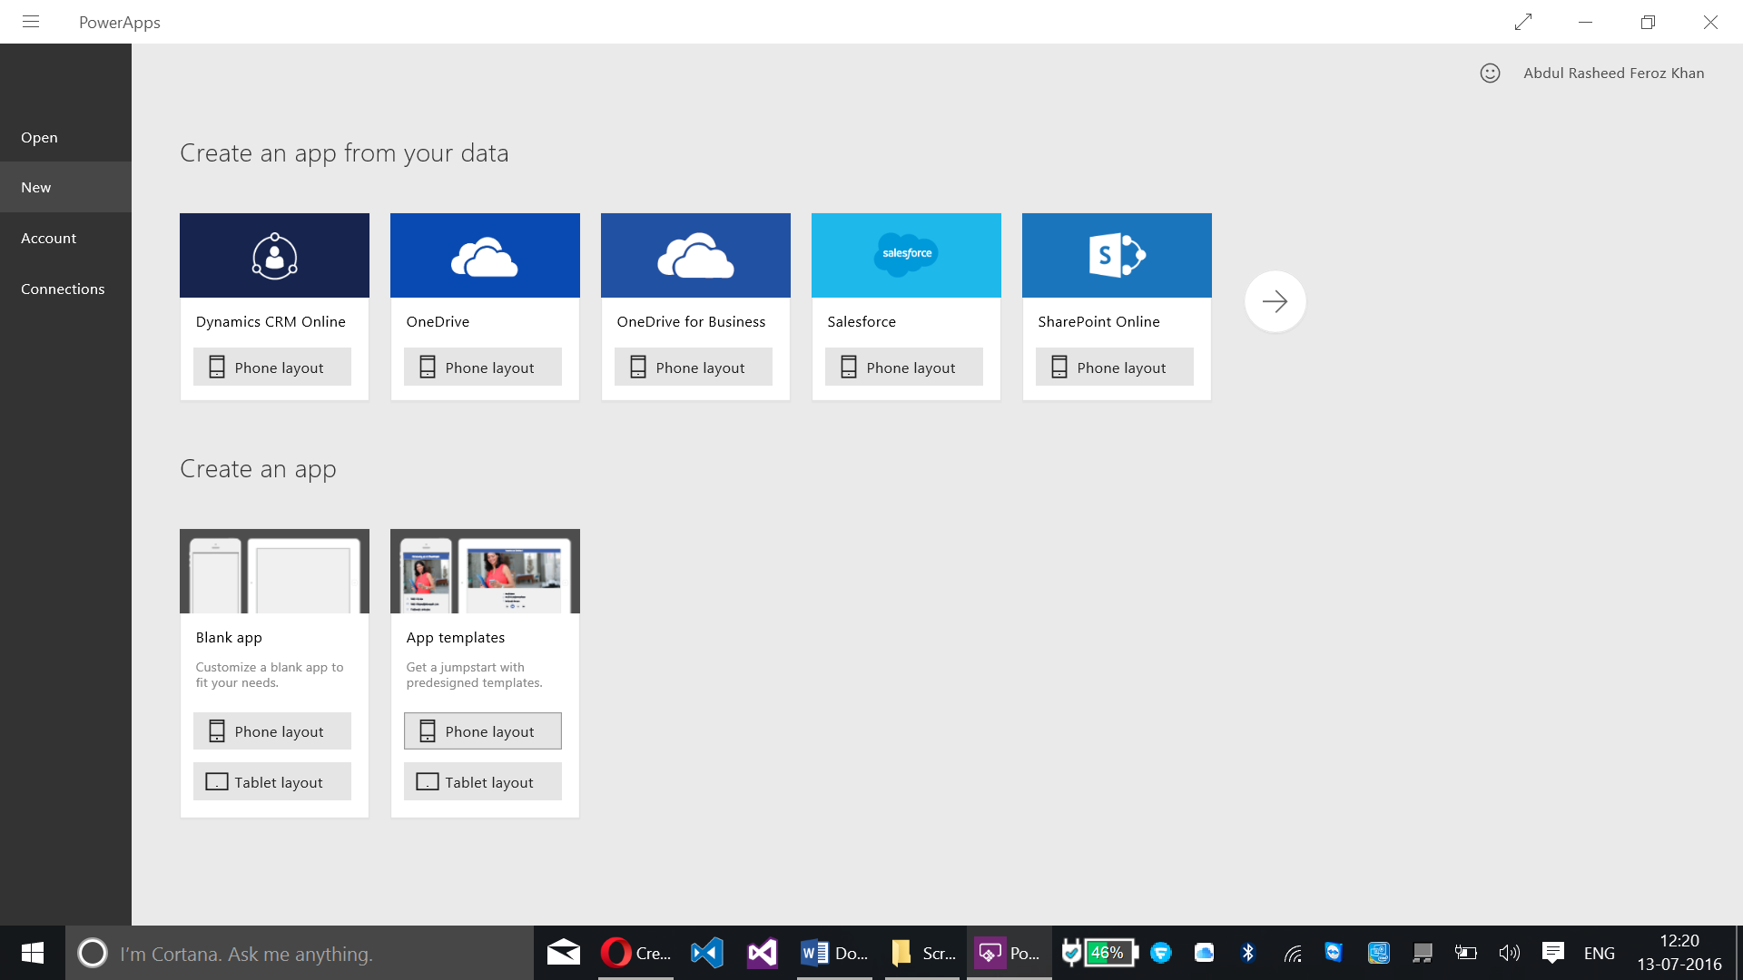The width and height of the screenshot is (1743, 980).
Task: Click the SharePoint Online tile icon
Action: (1117, 256)
